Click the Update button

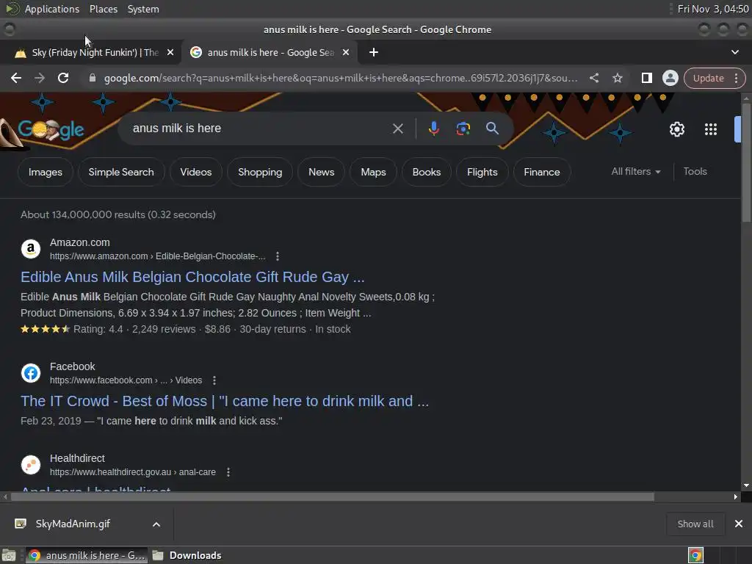708,78
